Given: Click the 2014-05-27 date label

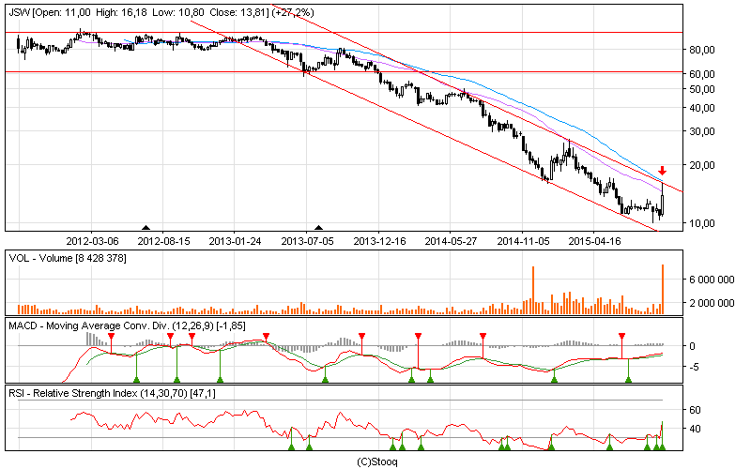Looking at the screenshot, I should point(452,241).
